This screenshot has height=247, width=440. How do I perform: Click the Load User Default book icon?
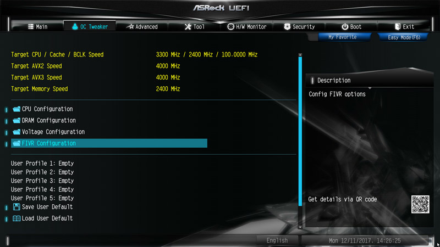click(16, 218)
